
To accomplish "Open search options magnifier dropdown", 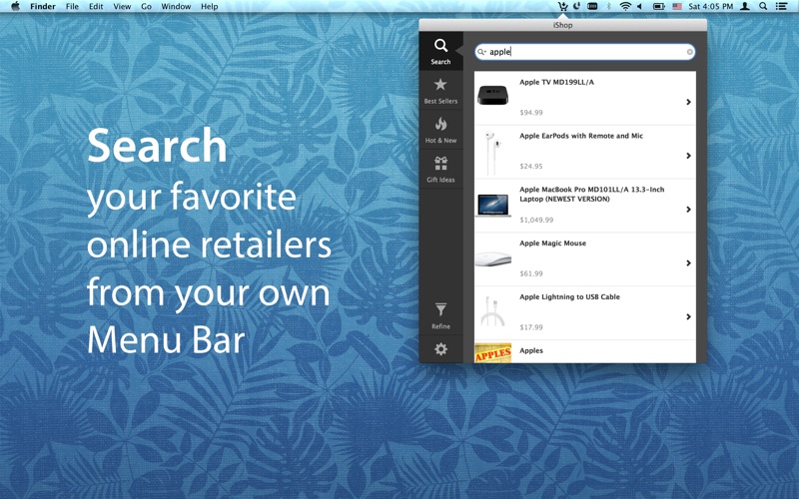I will coord(481,52).
